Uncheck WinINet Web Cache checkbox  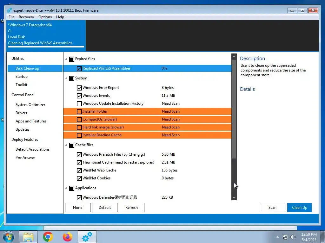coord(79,170)
